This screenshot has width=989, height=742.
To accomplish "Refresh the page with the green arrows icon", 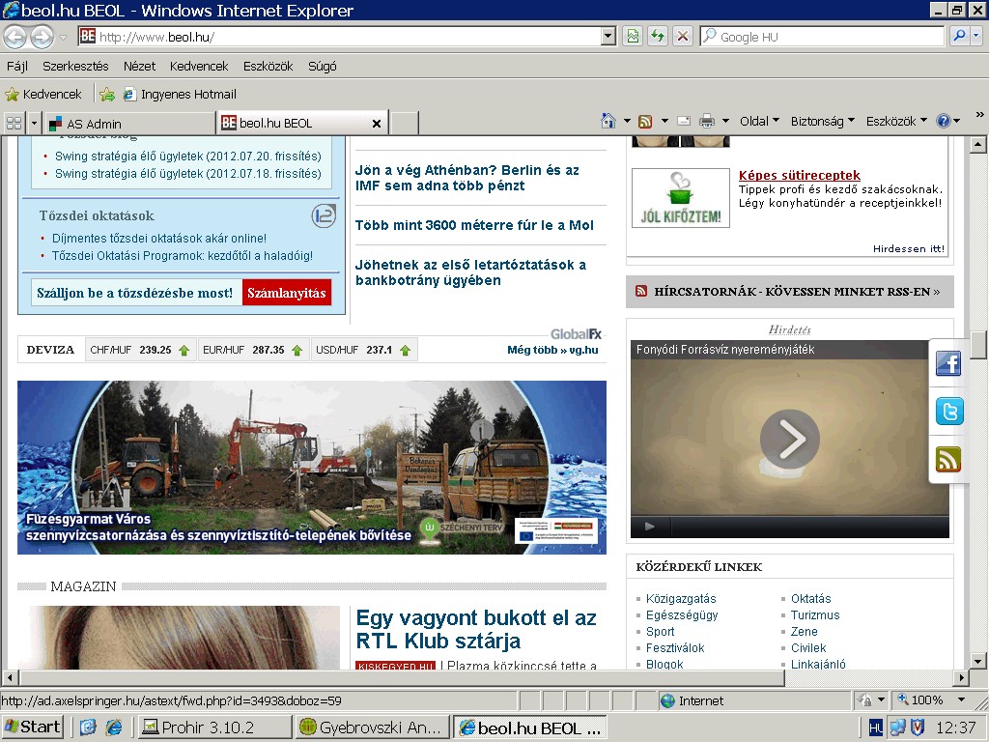I will pyautogui.click(x=657, y=37).
